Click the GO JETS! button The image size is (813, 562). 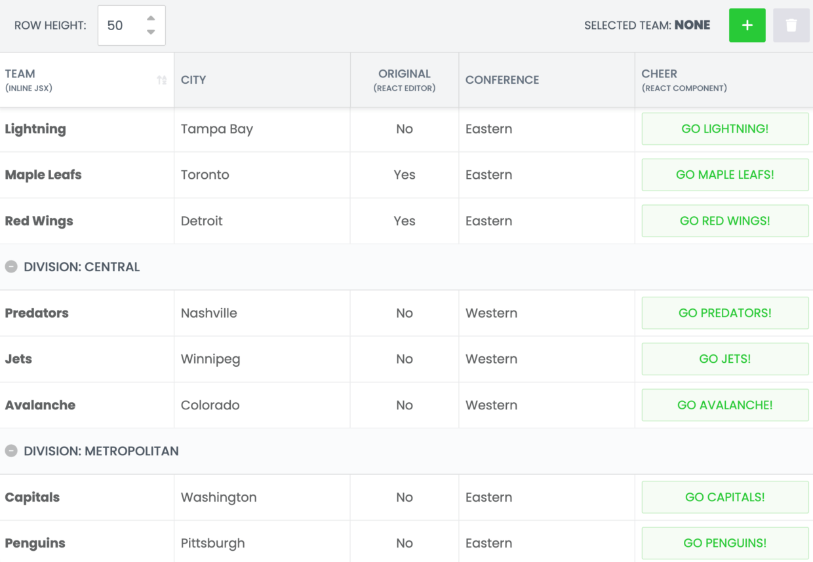coord(725,359)
